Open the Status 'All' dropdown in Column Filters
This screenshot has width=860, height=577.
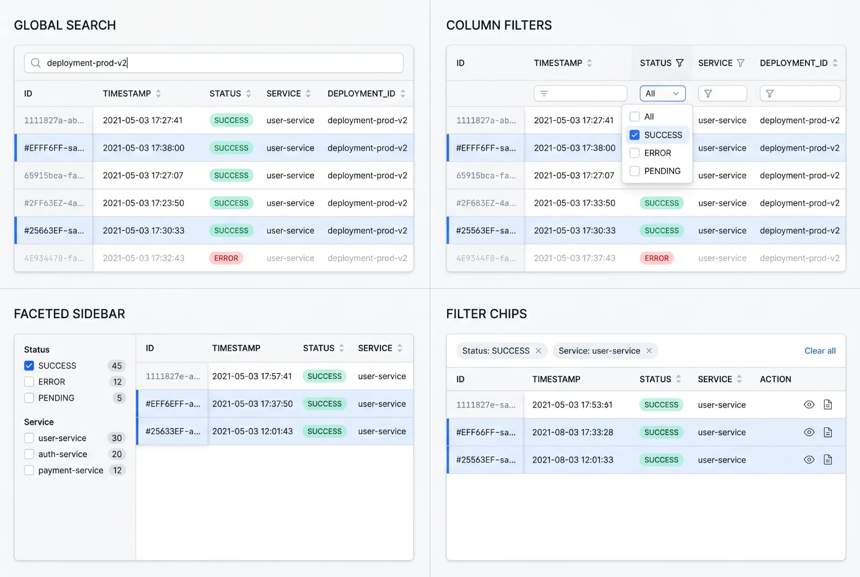(662, 94)
